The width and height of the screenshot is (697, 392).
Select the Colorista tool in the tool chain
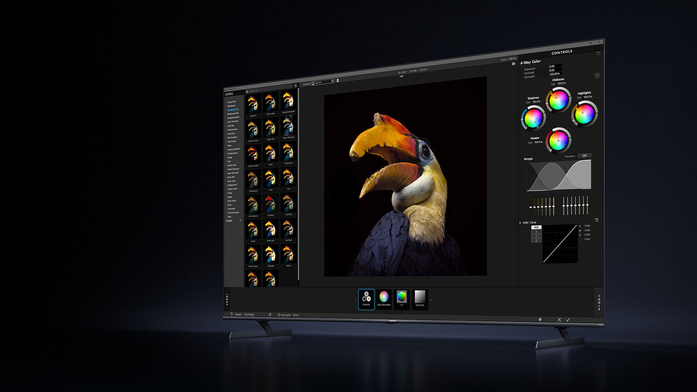click(x=366, y=298)
